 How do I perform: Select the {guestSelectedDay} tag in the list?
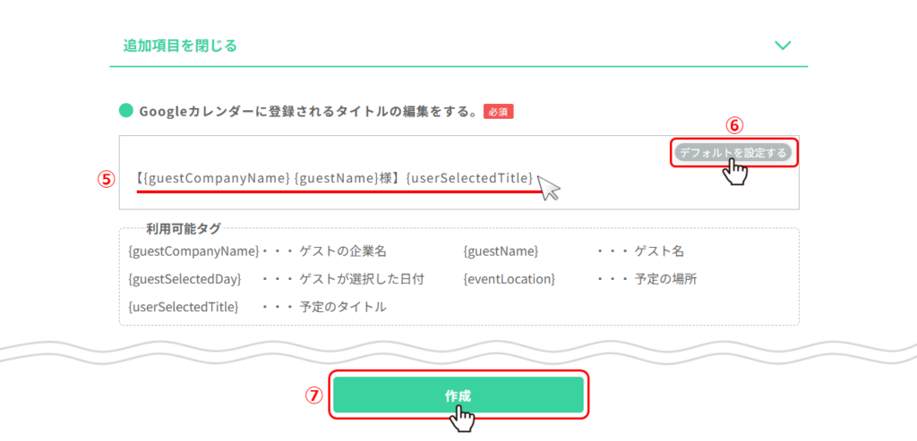184,279
